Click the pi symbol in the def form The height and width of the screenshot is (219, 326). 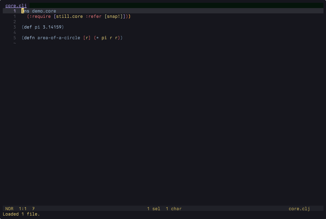click(x=37, y=27)
